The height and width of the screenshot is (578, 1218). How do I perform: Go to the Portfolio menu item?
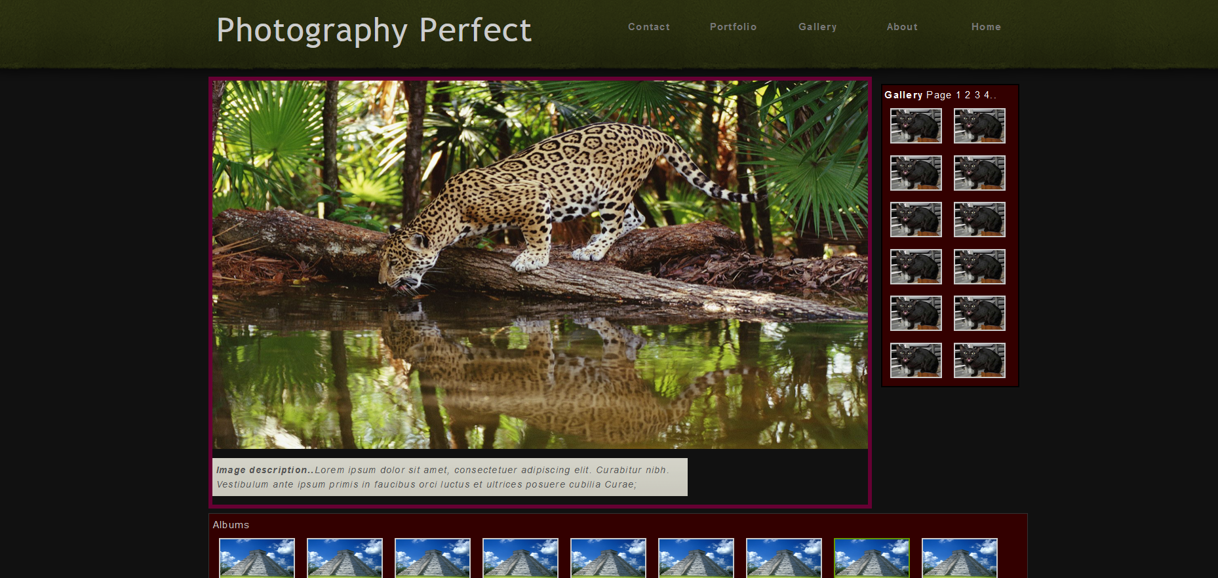733,27
